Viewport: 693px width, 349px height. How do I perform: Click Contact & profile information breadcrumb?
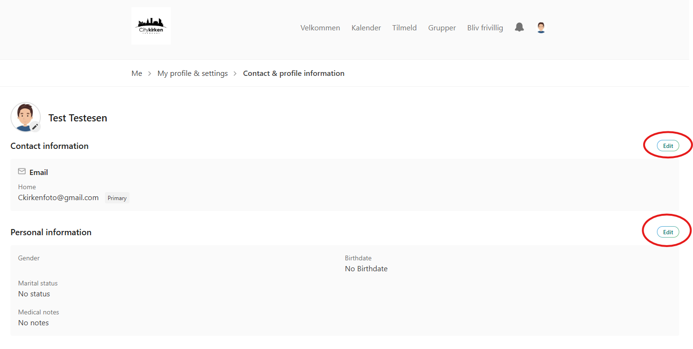(x=294, y=73)
